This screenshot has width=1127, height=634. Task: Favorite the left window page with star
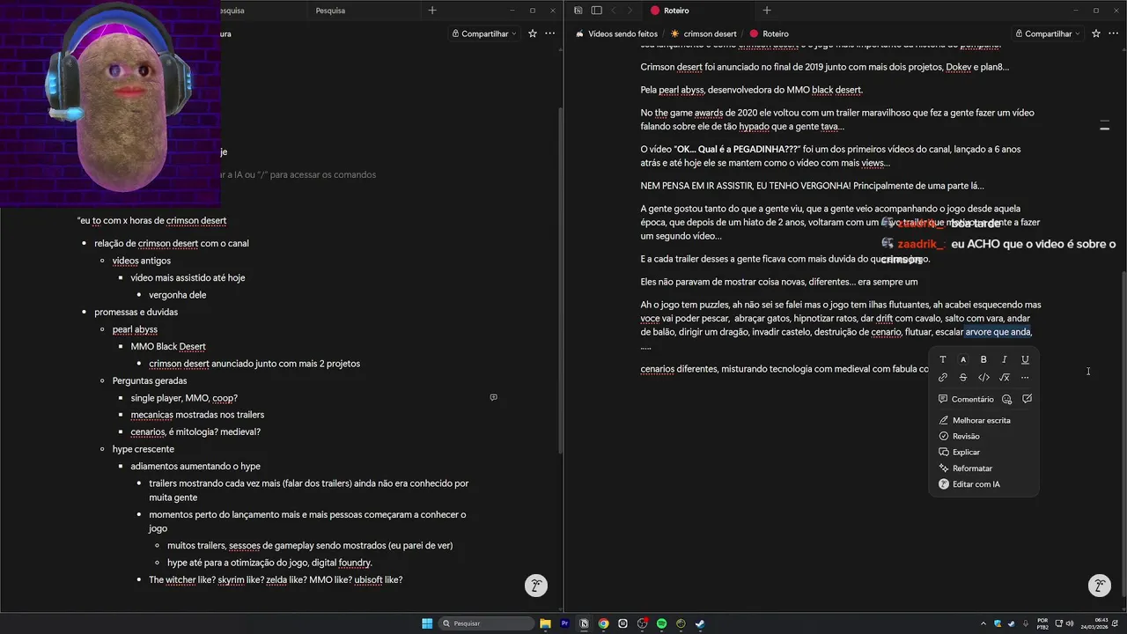[x=532, y=33]
